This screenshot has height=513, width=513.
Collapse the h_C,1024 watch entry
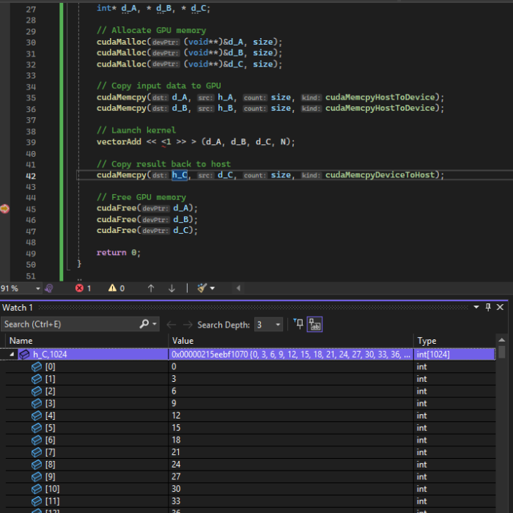click(x=12, y=354)
